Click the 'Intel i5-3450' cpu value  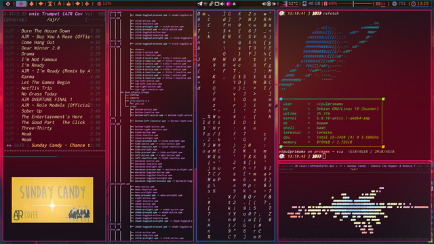tap(348, 137)
